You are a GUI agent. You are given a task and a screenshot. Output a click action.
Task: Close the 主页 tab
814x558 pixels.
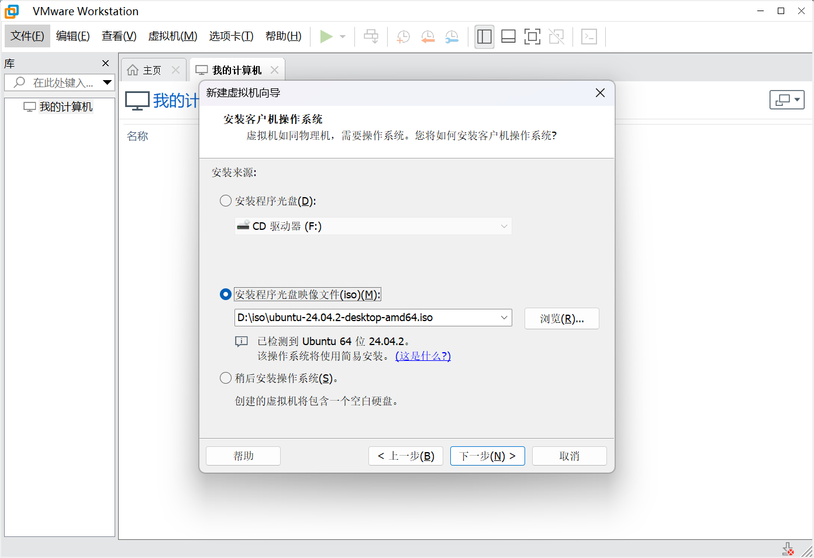(x=175, y=70)
